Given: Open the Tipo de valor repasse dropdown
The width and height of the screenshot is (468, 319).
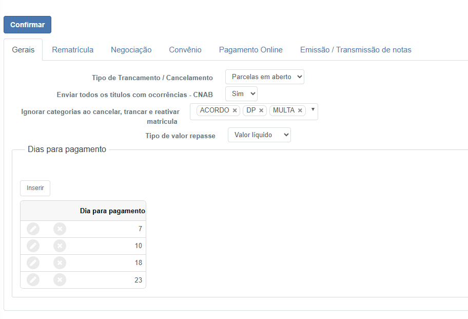Looking at the screenshot, I should tap(259, 135).
